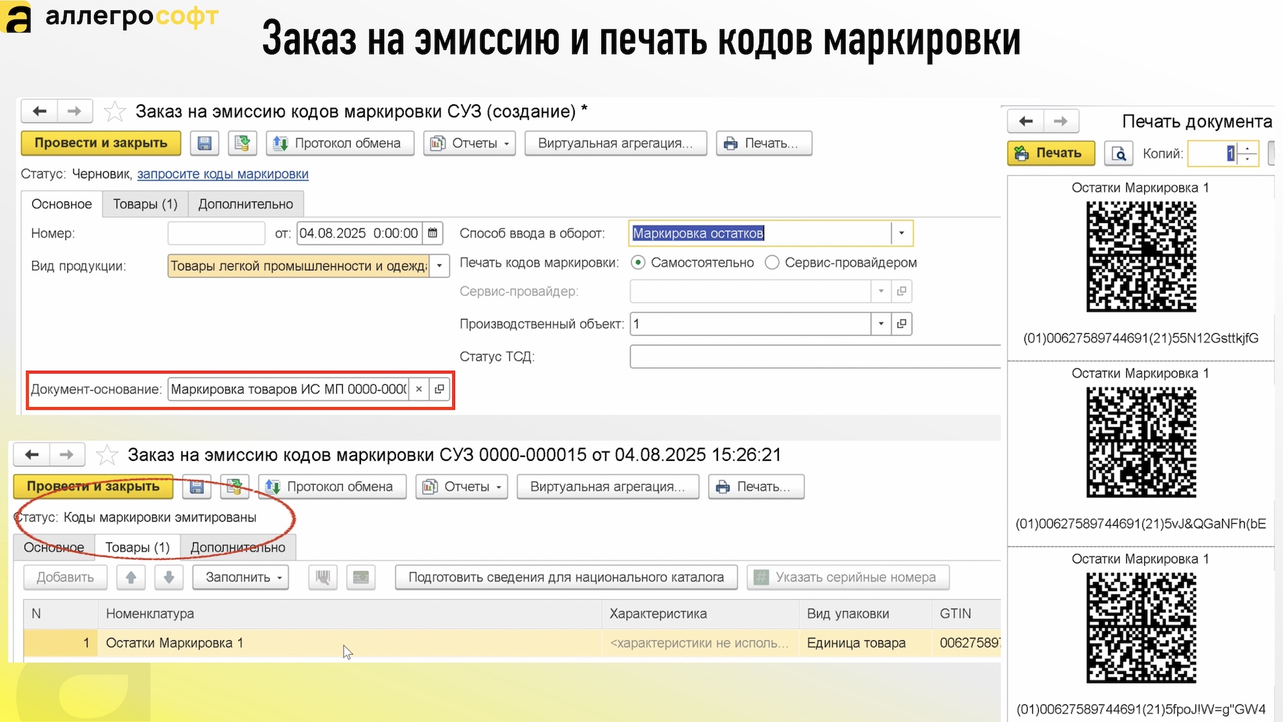Click Единица товара cell in goods table

point(865,643)
